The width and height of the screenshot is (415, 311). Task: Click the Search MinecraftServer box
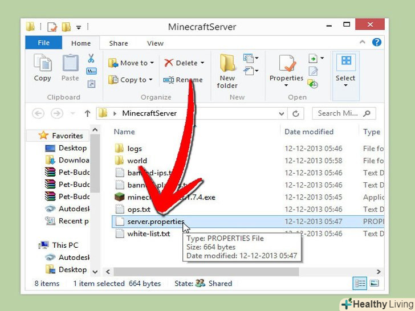344,113
